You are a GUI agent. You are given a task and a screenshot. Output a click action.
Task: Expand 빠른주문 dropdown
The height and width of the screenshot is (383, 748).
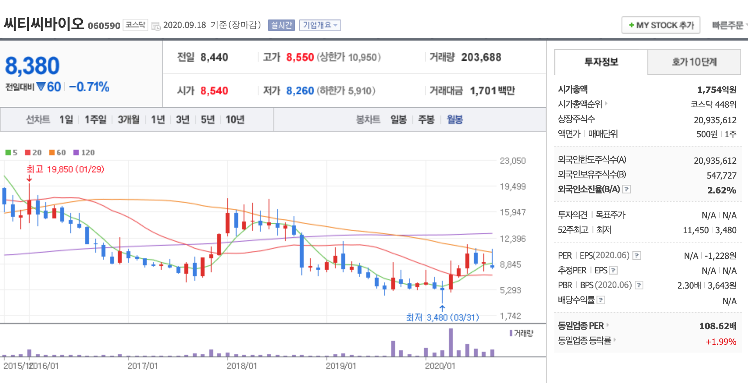[x=729, y=25]
